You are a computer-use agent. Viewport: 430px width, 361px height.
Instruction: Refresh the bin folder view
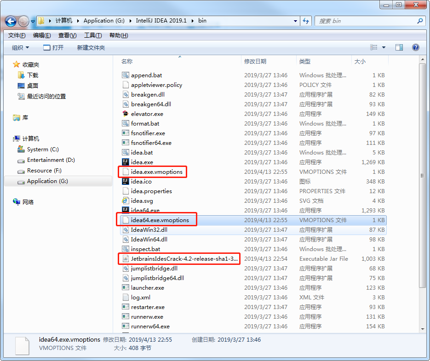click(x=306, y=21)
